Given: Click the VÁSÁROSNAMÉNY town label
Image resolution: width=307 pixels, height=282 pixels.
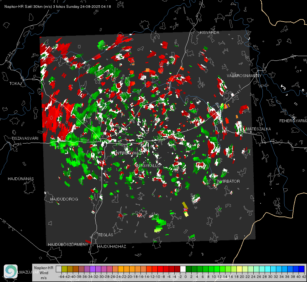Looking at the screenshot, I should [x=244, y=76].
